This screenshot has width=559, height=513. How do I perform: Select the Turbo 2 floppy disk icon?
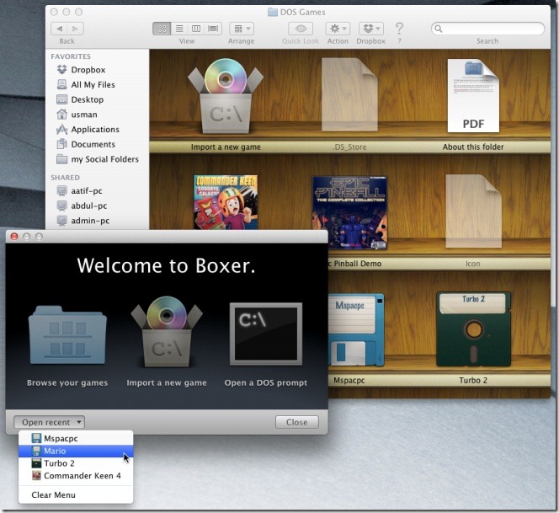[x=473, y=329]
